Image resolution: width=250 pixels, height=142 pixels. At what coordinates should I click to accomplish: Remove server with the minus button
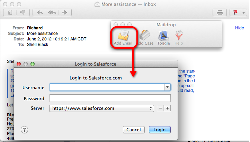[x=160, y=108]
